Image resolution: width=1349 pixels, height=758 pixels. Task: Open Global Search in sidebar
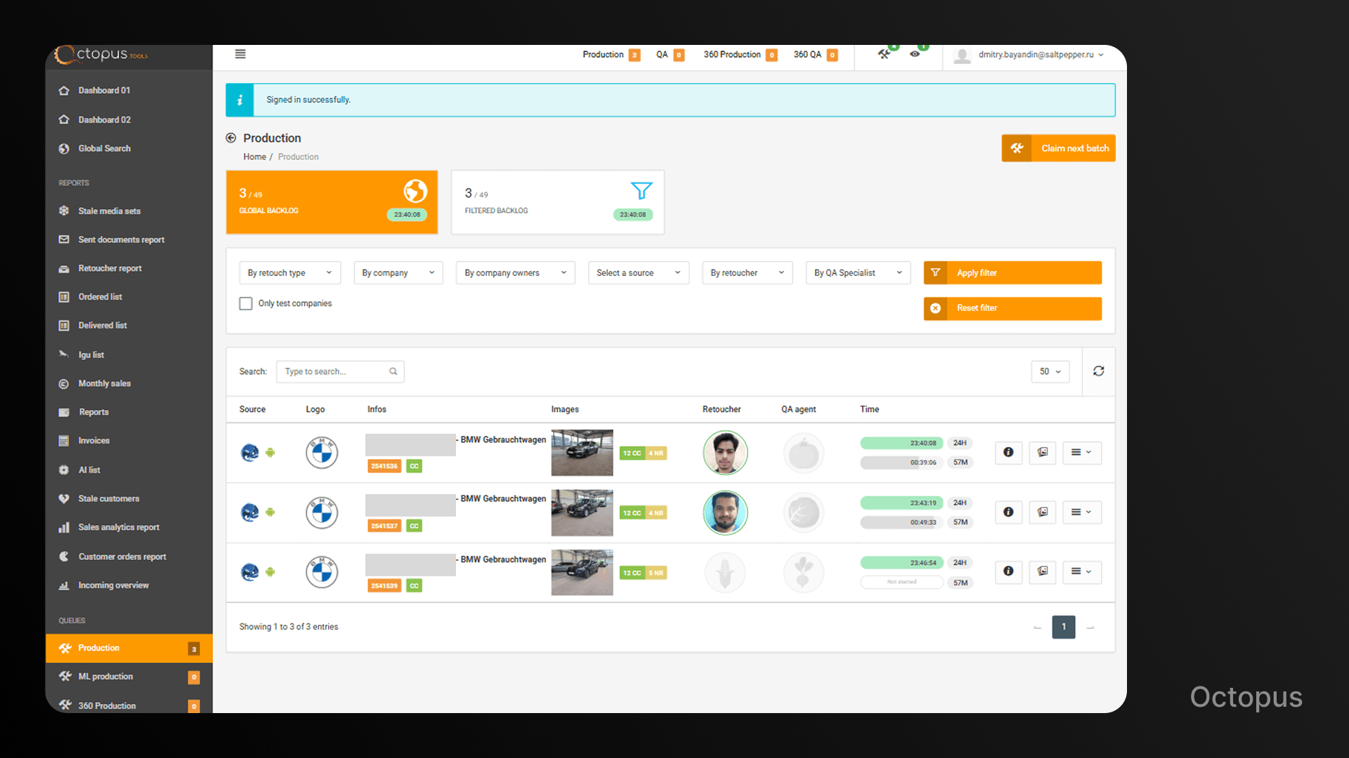[x=104, y=149]
